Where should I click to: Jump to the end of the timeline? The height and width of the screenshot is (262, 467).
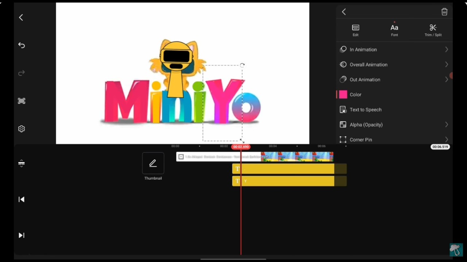(x=22, y=235)
